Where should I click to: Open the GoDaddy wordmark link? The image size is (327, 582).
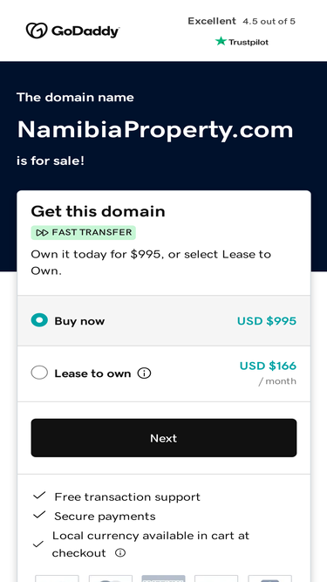click(85, 31)
